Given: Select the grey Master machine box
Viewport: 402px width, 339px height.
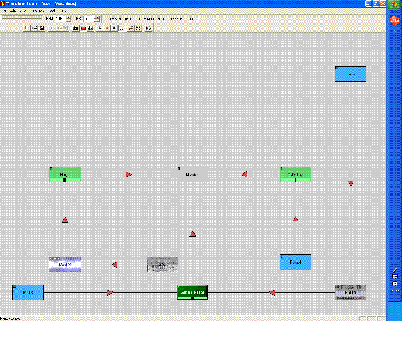Looking at the screenshot, I should (192, 175).
